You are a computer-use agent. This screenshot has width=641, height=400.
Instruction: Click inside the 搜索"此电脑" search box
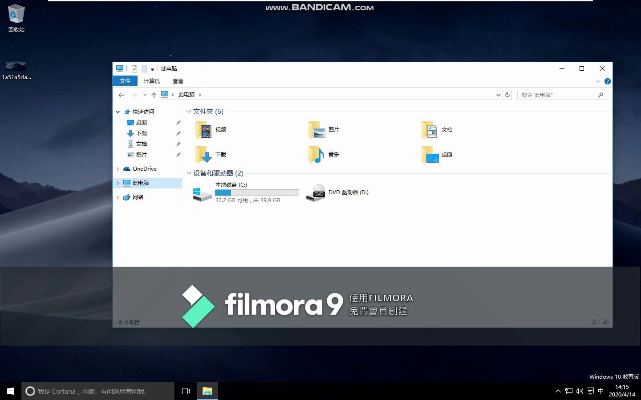pyautogui.click(x=556, y=95)
